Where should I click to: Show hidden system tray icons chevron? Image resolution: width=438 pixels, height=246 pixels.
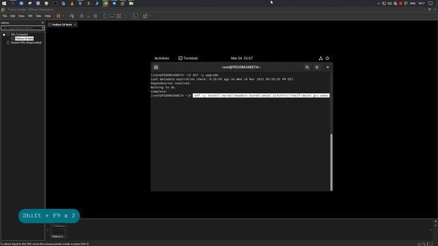(378, 3)
